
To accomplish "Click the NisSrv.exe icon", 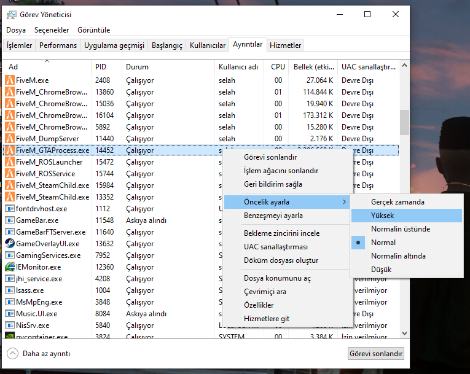I will click(x=10, y=325).
